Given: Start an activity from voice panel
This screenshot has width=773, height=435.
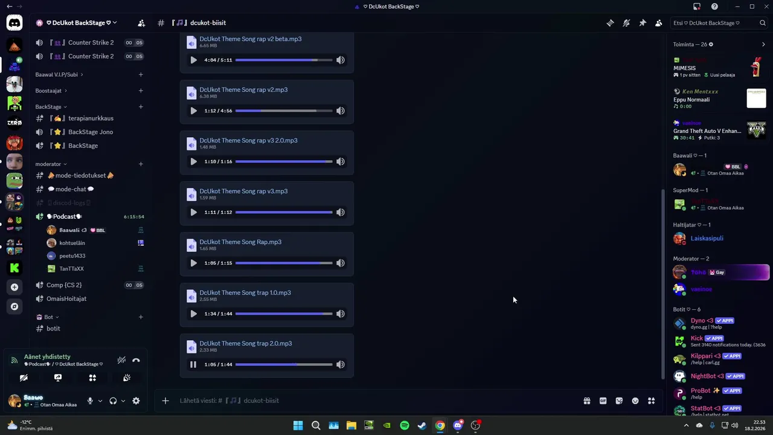Looking at the screenshot, I should coord(92,378).
